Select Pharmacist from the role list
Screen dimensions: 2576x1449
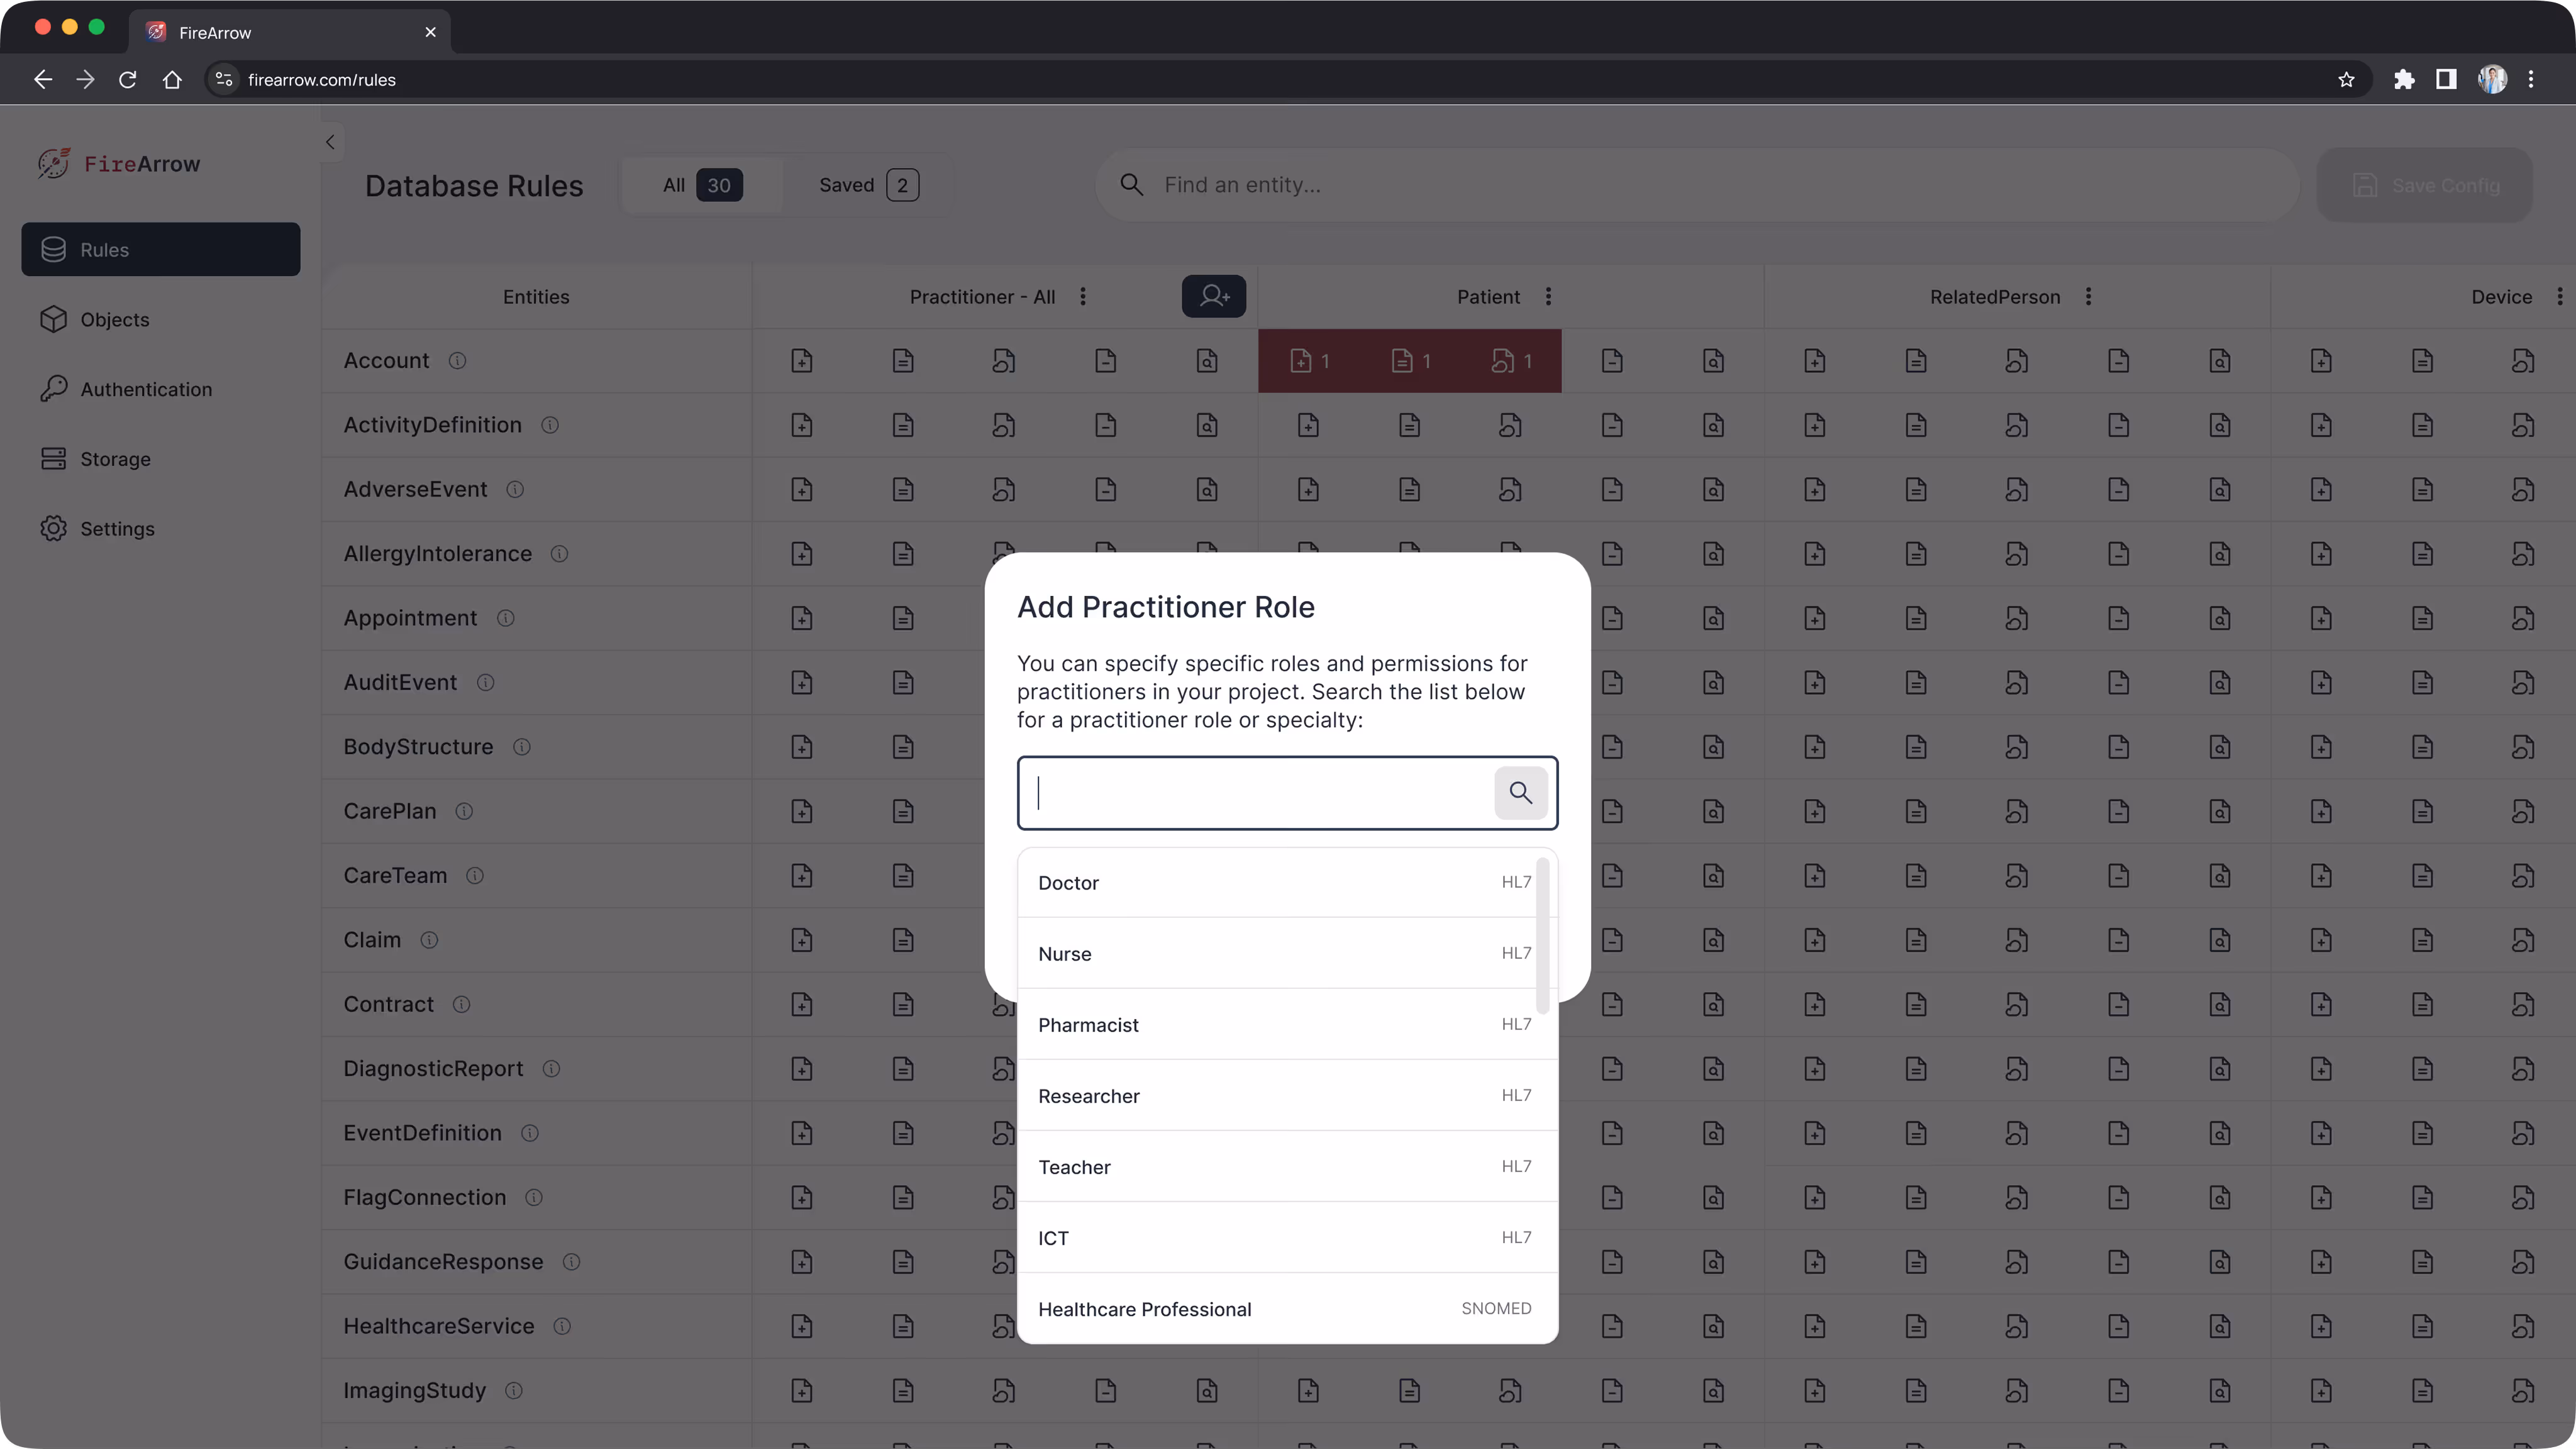[1287, 1024]
